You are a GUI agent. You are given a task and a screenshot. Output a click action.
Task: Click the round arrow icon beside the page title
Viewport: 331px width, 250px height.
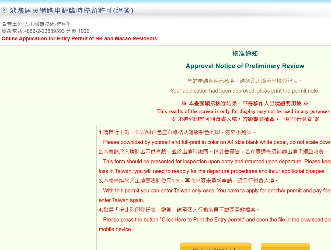click(4, 10)
